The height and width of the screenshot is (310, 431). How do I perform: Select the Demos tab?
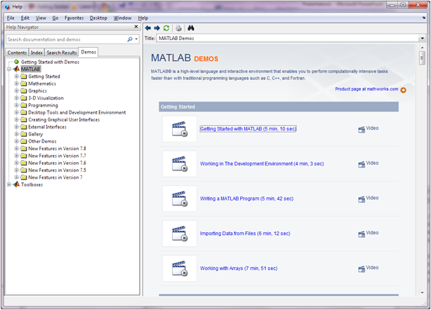tap(88, 52)
